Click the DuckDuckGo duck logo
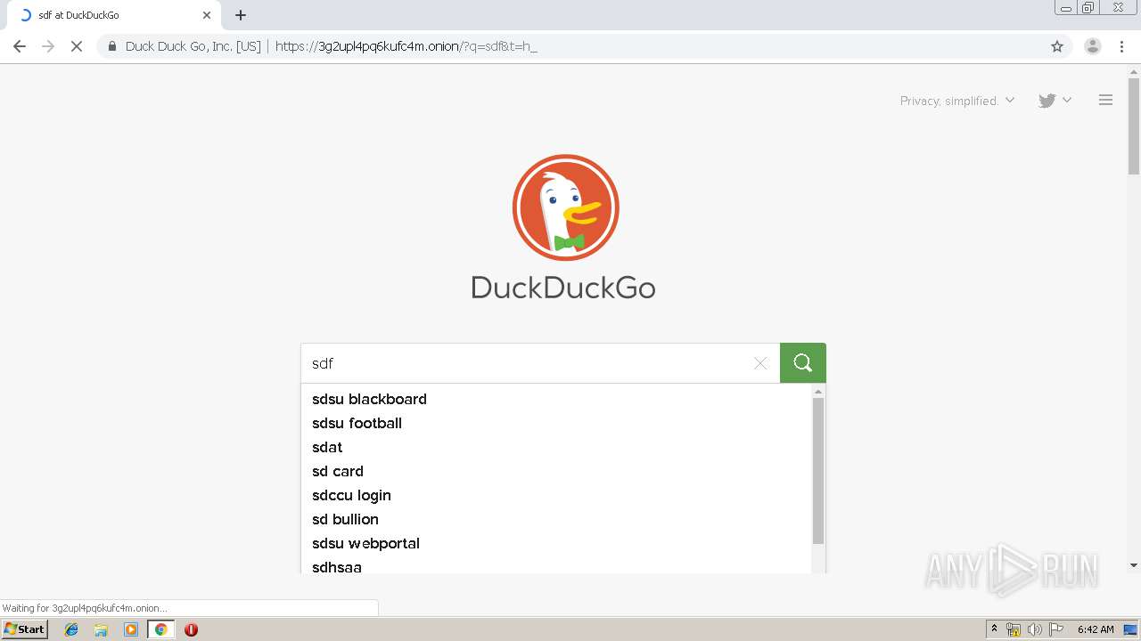This screenshot has width=1141, height=641. [x=565, y=207]
